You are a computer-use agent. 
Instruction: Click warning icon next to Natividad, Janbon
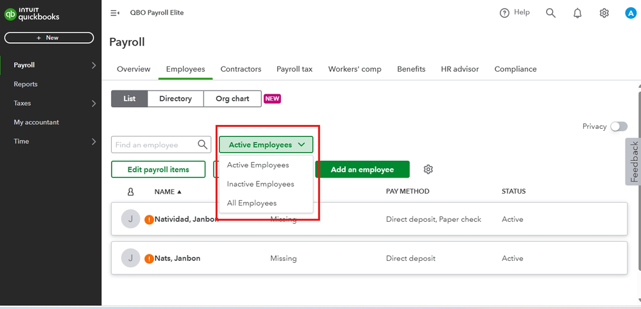[149, 219]
